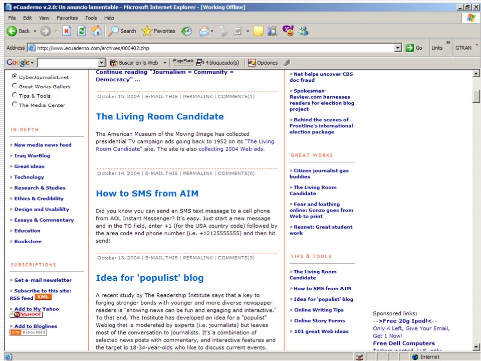Image resolution: width=481 pixels, height=361 pixels.
Task: Click the orange XML feed badge
Action: point(43,297)
